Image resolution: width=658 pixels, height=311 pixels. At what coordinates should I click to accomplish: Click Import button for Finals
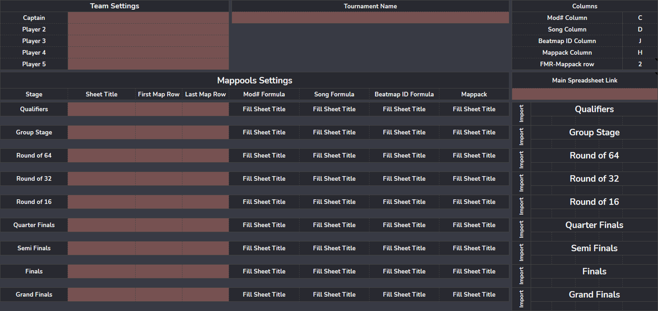(x=521, y=275)
